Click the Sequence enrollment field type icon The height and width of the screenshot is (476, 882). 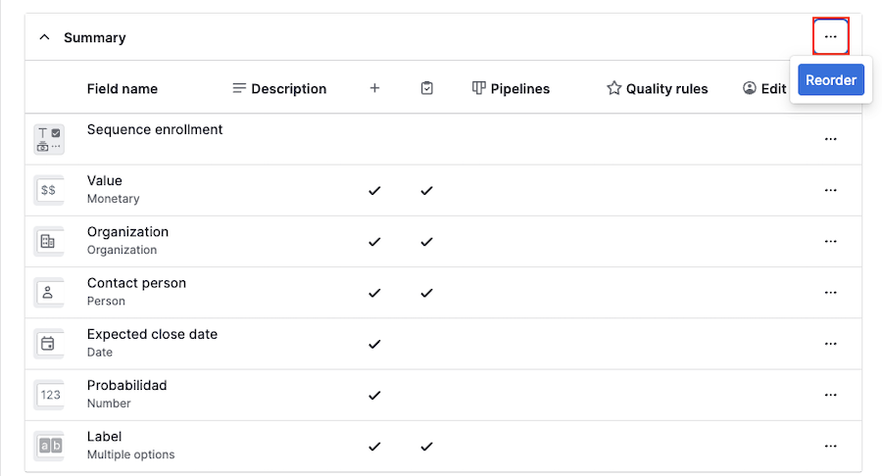(48, 139)
